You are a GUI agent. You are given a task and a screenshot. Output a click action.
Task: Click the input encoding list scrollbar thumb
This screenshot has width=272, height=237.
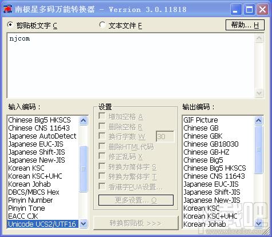point(84,169)
